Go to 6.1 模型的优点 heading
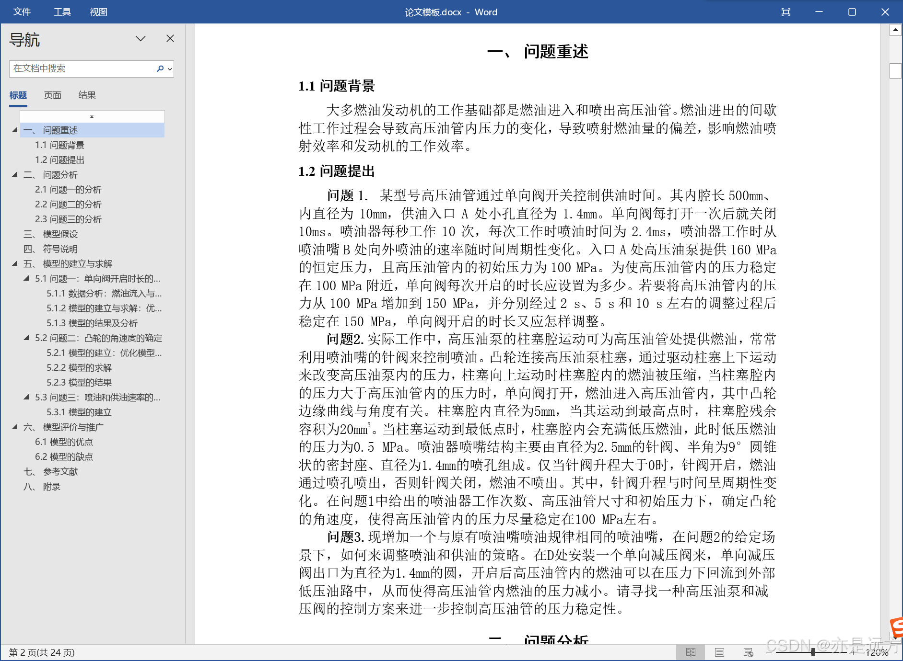This screenshot has width=903, height=661. coord(64,442)
